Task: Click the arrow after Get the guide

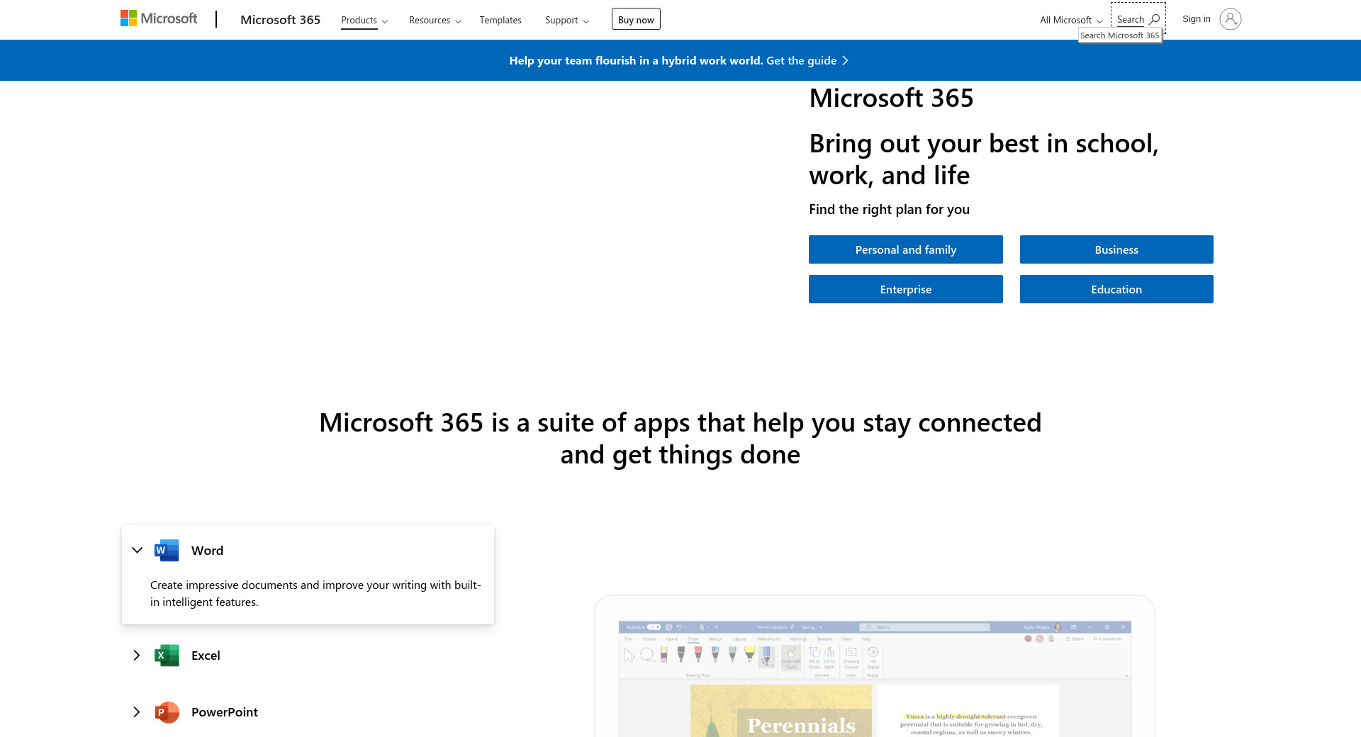Action: pos(845,61)
